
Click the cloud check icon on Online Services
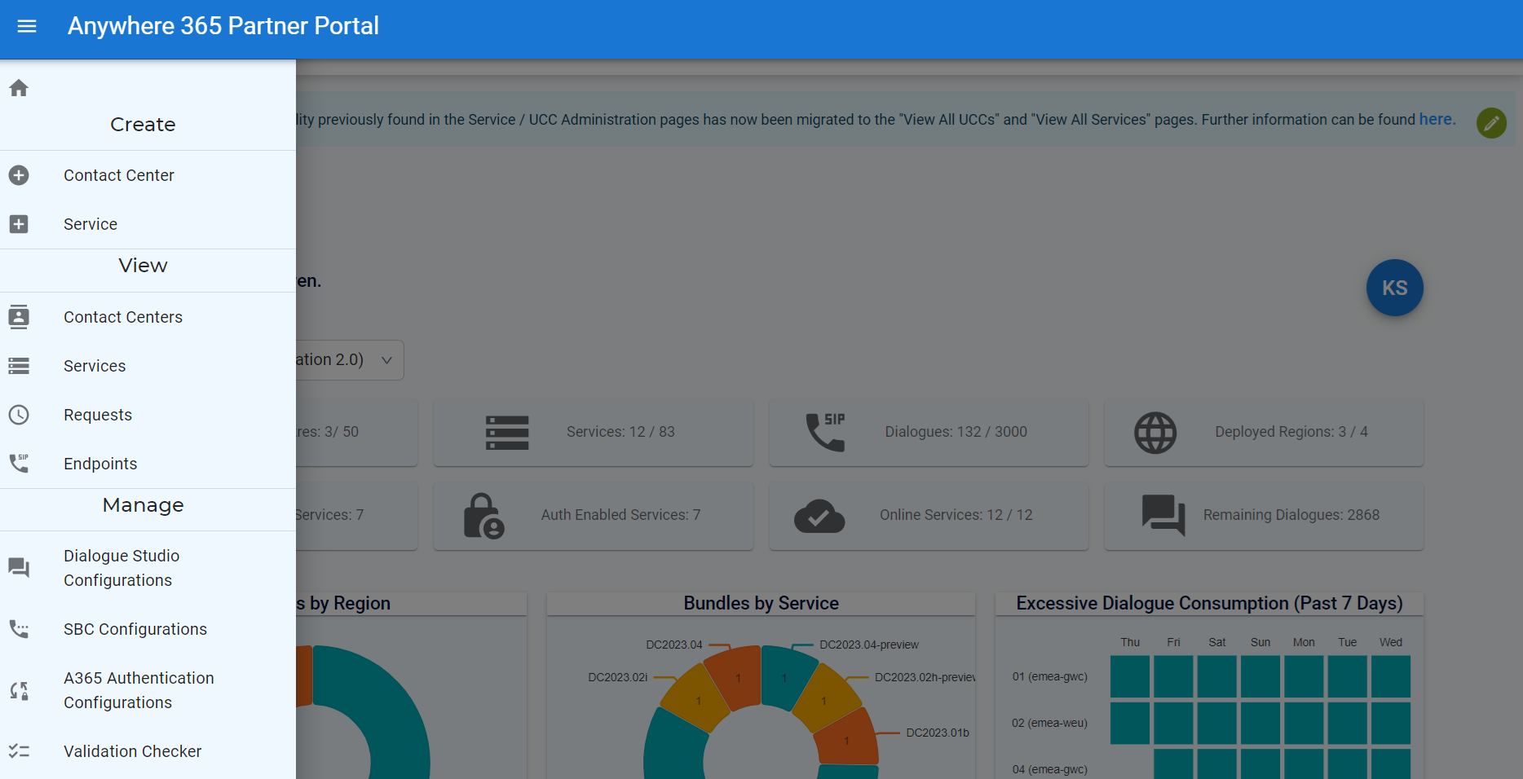pyautogui.click(x=819, y=516)
